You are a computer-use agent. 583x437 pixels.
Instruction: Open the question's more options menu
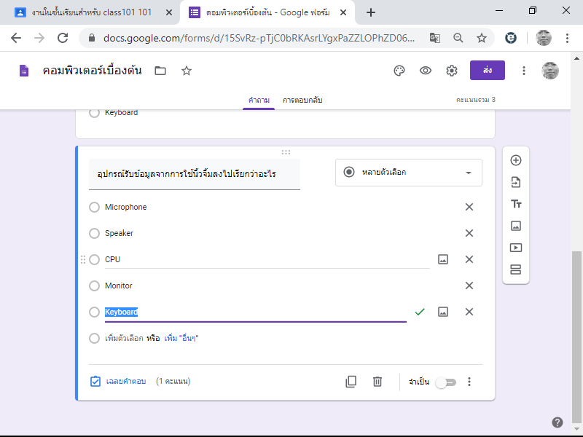point(469,382)
